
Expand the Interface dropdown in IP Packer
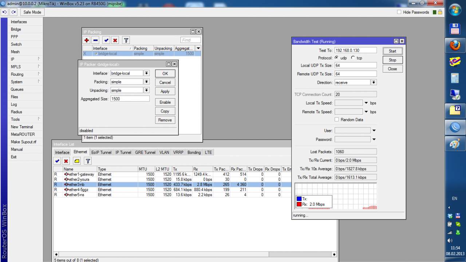[146, 73]
